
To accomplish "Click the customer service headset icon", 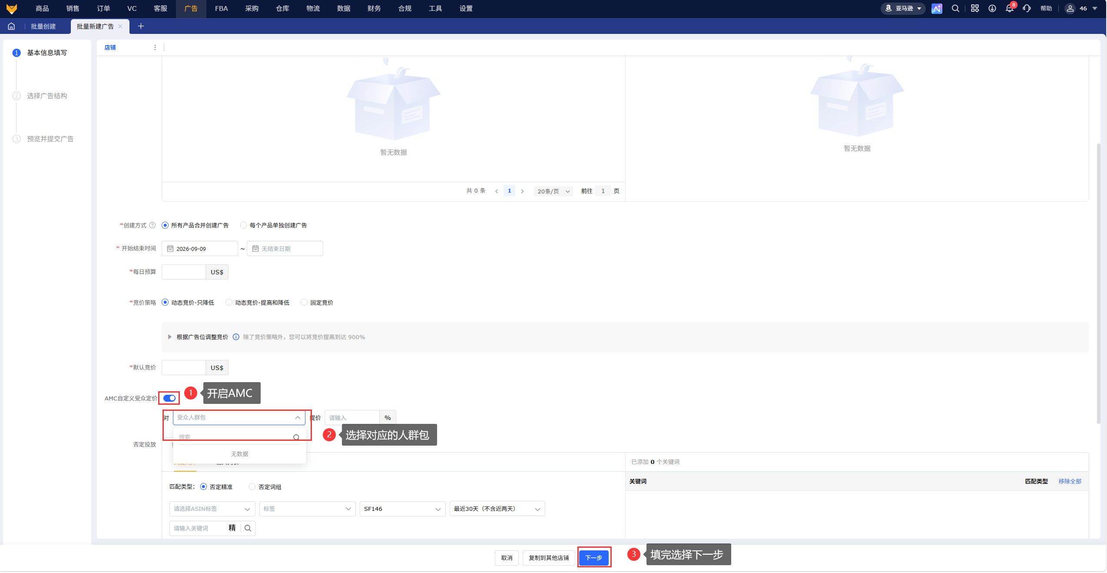I will coord(1027,9).
